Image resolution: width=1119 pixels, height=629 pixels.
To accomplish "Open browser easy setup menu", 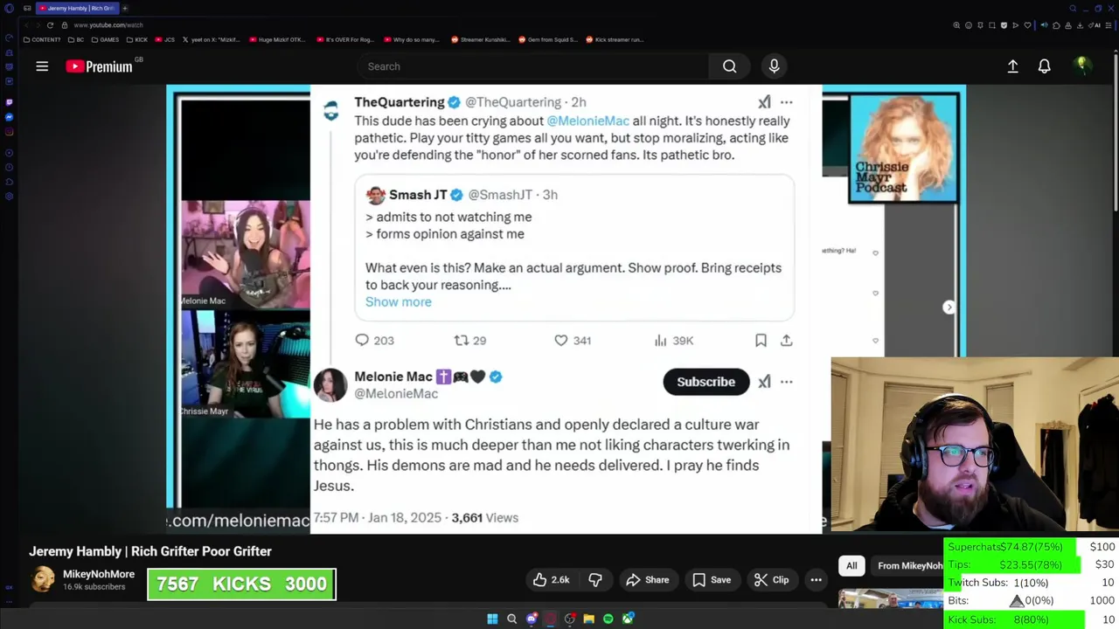I will click(1109, 25).
